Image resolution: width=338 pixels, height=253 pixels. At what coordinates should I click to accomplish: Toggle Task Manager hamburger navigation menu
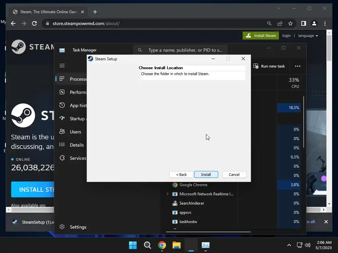coord(62,66)
